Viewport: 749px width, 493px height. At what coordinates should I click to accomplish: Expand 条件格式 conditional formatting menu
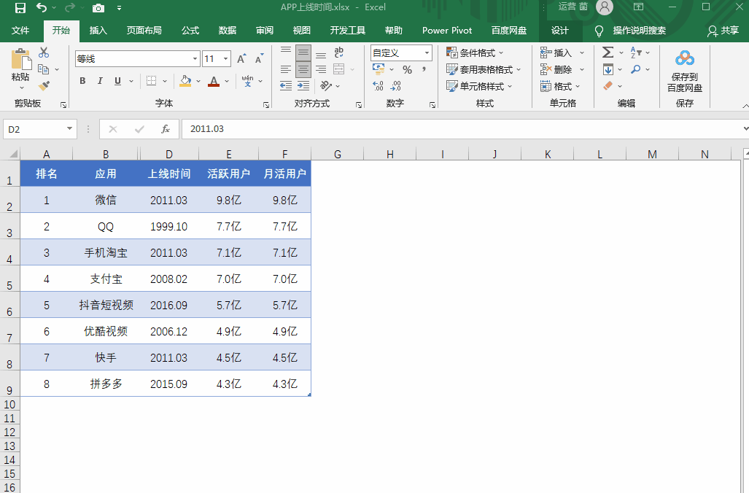click(x=475, y=53)
